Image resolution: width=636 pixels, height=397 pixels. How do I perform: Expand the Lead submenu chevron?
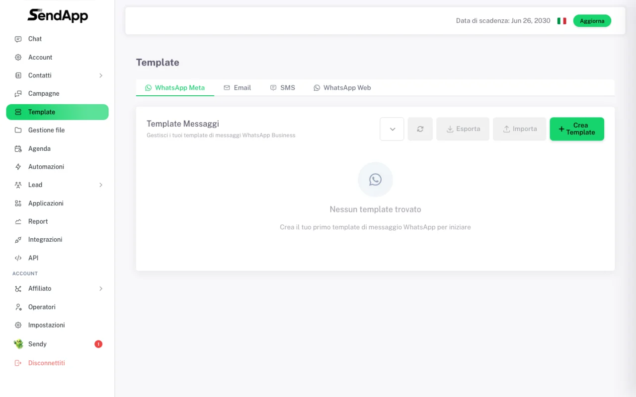tap(101, 185)
